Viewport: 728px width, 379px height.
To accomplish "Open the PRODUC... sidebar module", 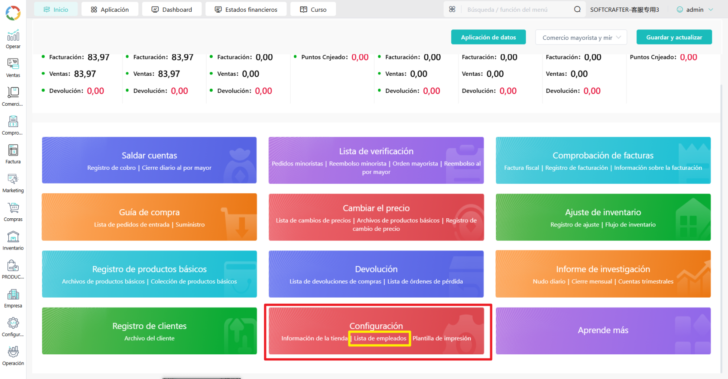I will coord(13,269).
